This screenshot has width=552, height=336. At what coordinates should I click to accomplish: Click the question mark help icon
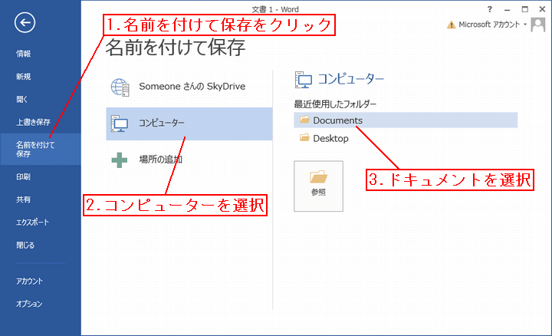(x=490, y=9)
